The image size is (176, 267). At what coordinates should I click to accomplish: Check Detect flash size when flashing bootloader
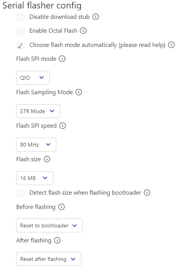coord(20,194)
